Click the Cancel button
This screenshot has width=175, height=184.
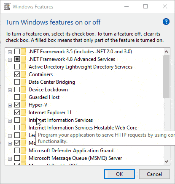tap(154, 174)
